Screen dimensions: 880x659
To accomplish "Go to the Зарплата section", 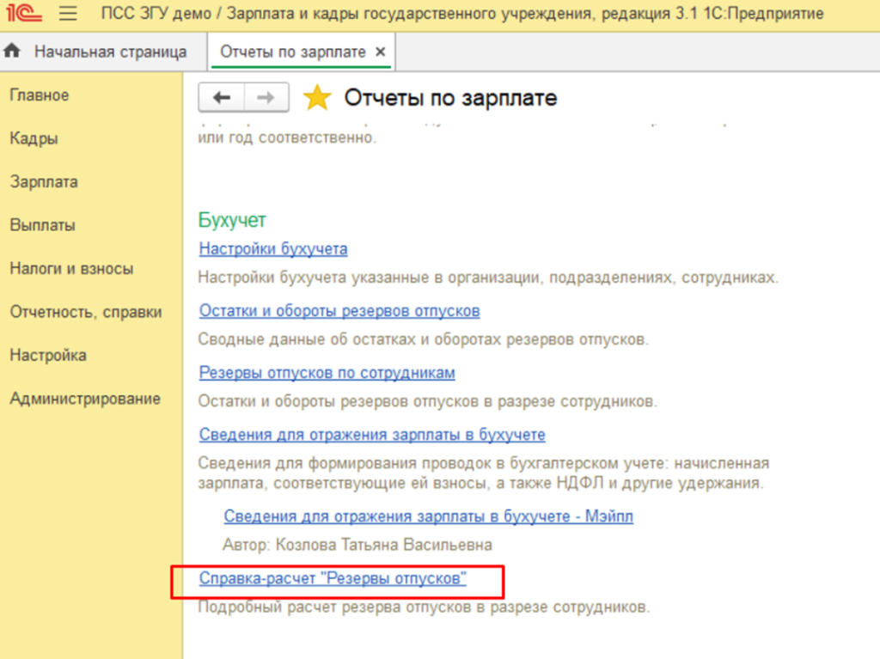I will [x=44, y=182].
